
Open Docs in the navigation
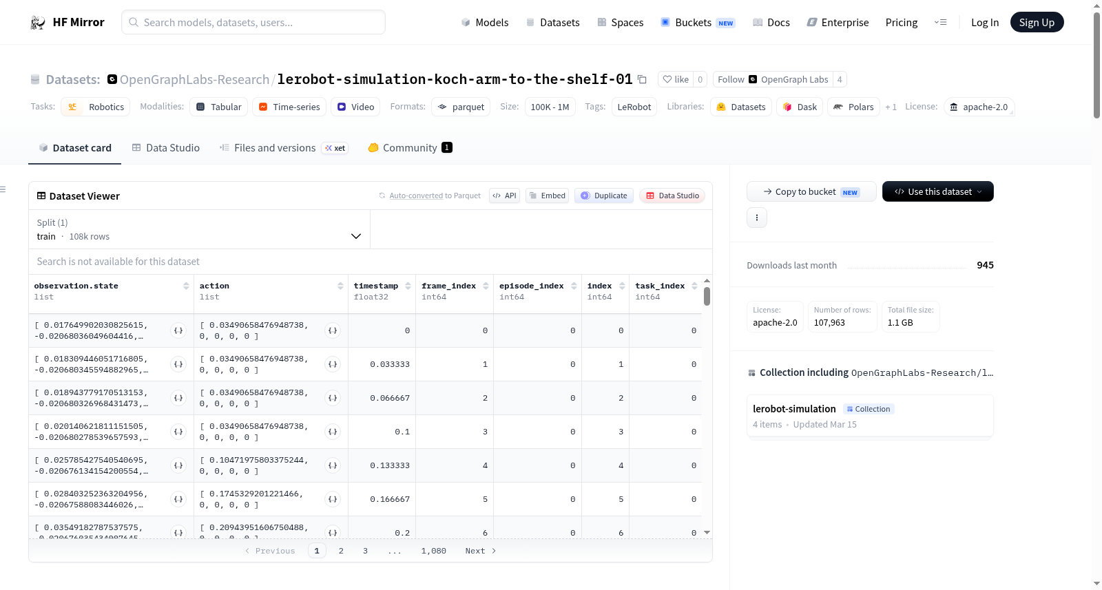tap(771, 23)
